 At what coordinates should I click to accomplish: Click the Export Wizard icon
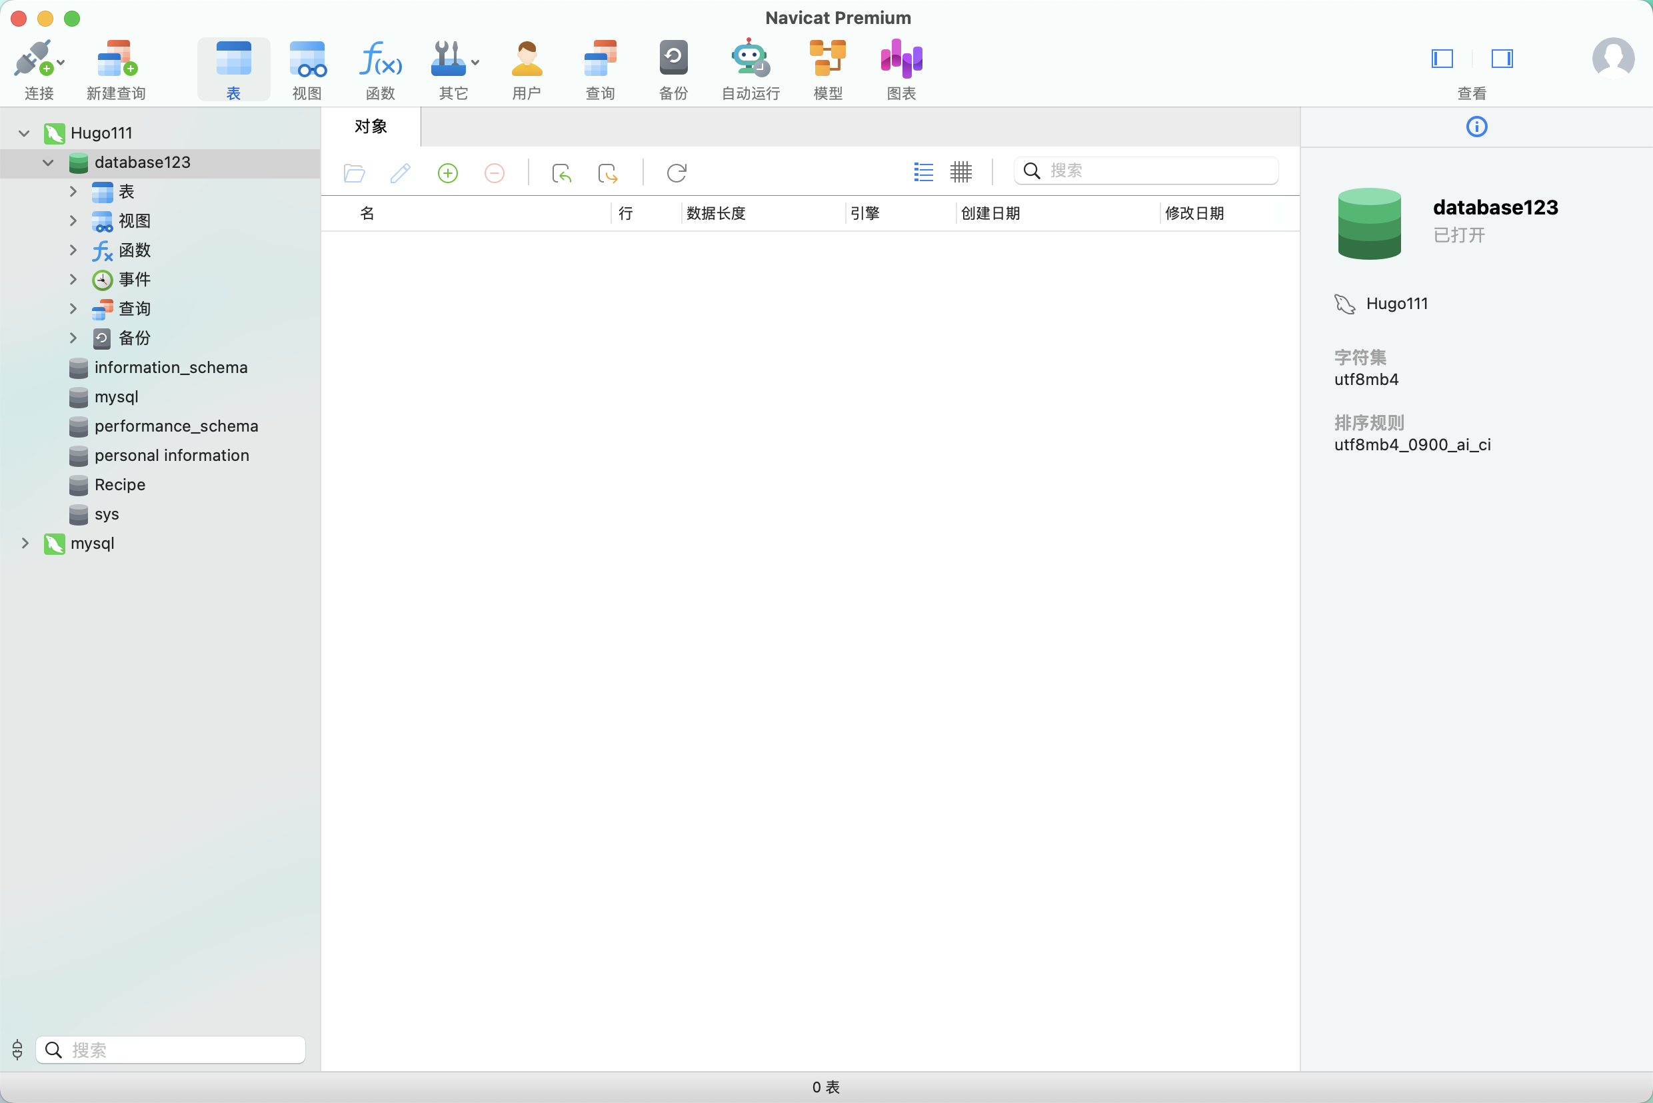tap(608, 173)
